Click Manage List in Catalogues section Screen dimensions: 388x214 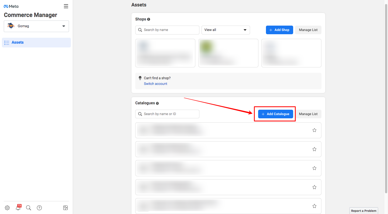(308, 114)
